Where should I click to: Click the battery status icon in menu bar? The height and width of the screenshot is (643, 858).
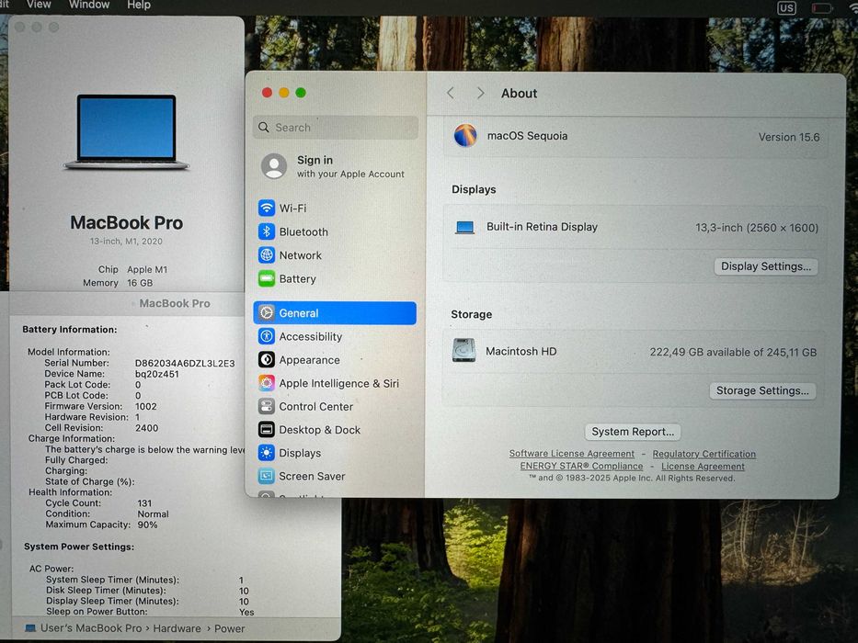821,8
